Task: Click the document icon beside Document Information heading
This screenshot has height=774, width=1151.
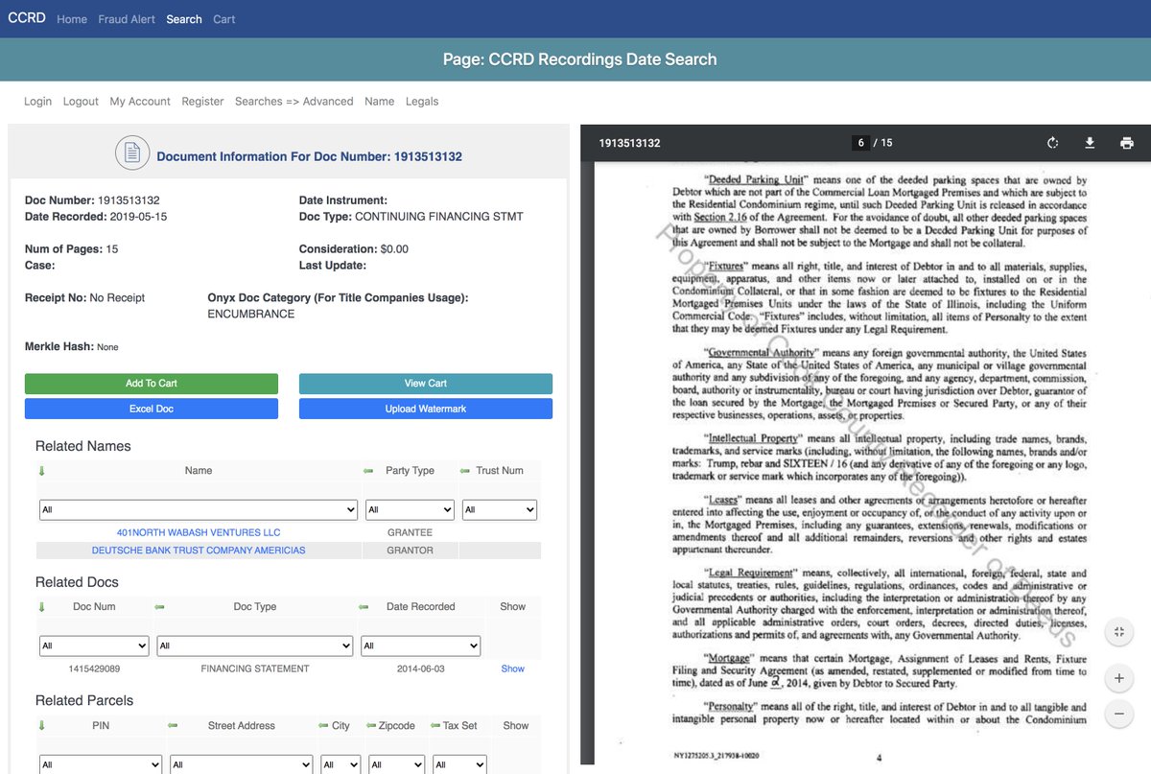Action: click(132, 153)
